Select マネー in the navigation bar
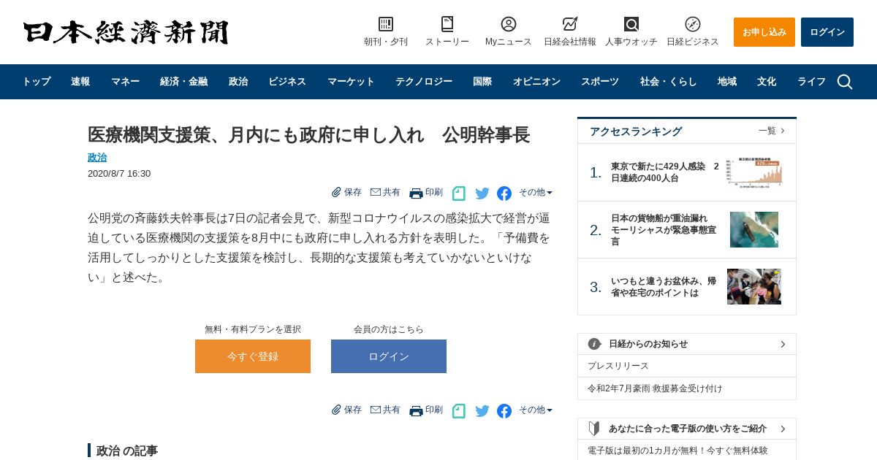The image size is (877, 460). pos(125,82)
